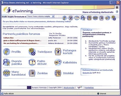Screen dimensions: 121x96
Task: Click the footer Socrates star logo
Action: 80,88
